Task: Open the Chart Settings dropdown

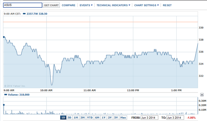Action: pos(147,5)
